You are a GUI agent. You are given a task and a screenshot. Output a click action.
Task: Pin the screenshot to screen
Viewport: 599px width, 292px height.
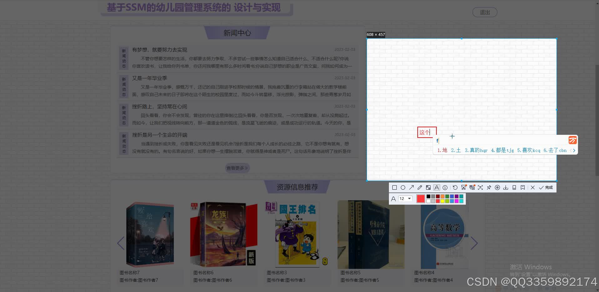489,187
